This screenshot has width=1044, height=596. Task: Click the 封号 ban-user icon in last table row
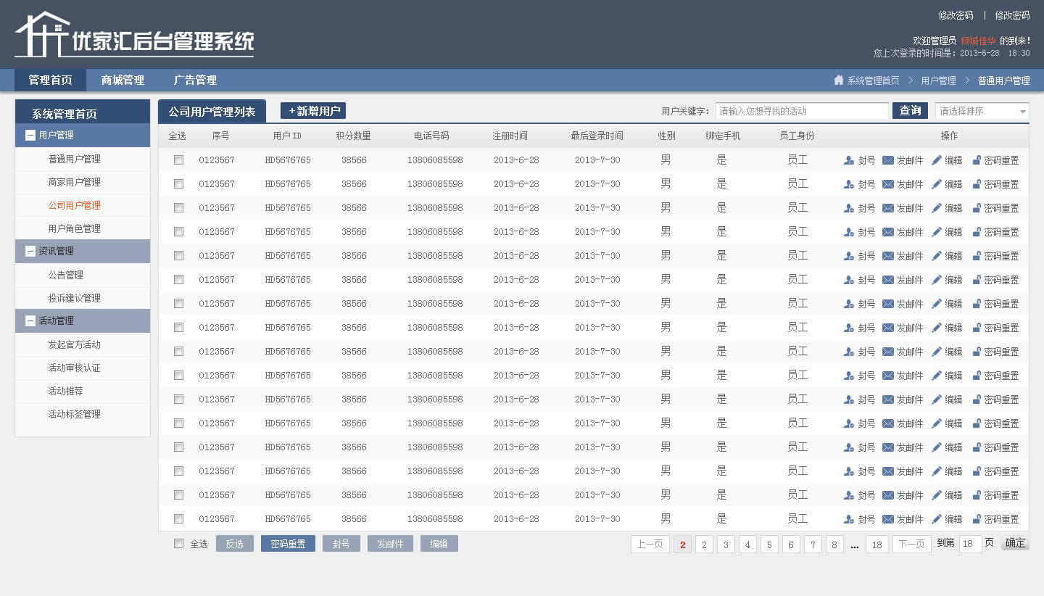click(849, 519)
